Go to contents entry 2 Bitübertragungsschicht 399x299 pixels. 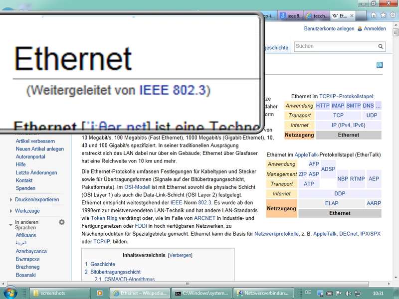[113, 272]
